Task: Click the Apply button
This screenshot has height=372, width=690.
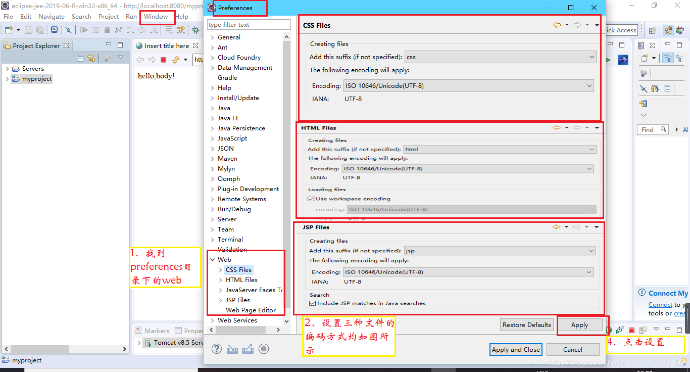Action: [579, 325]
